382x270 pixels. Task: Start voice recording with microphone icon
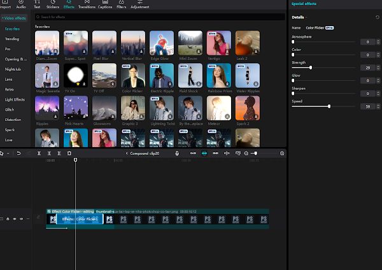pos(177,153)
